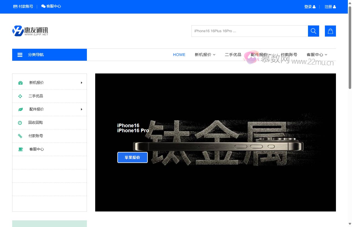This screenshot has width=352, height=227.
Task: Expand the arrow on sidebar 新机报价 entry
Action: click(81, 82)
